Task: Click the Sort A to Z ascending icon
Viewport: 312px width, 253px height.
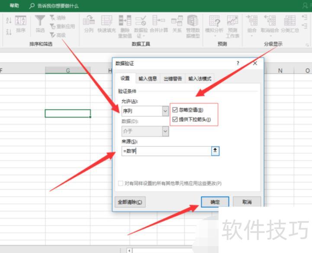Action: click(x=8, y=20)
